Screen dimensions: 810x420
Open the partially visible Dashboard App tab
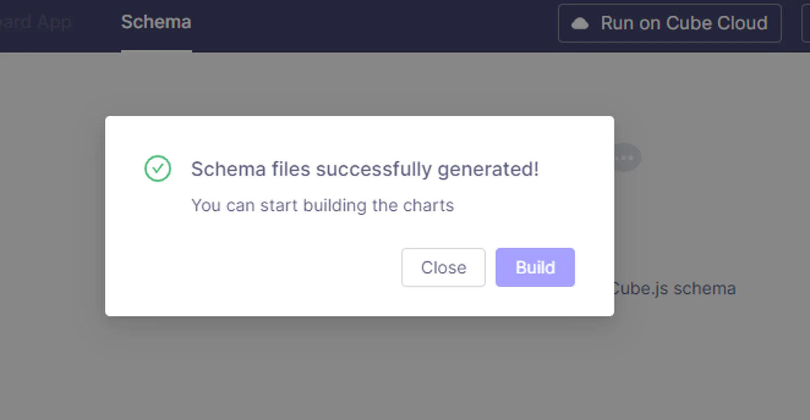(35, 22)
